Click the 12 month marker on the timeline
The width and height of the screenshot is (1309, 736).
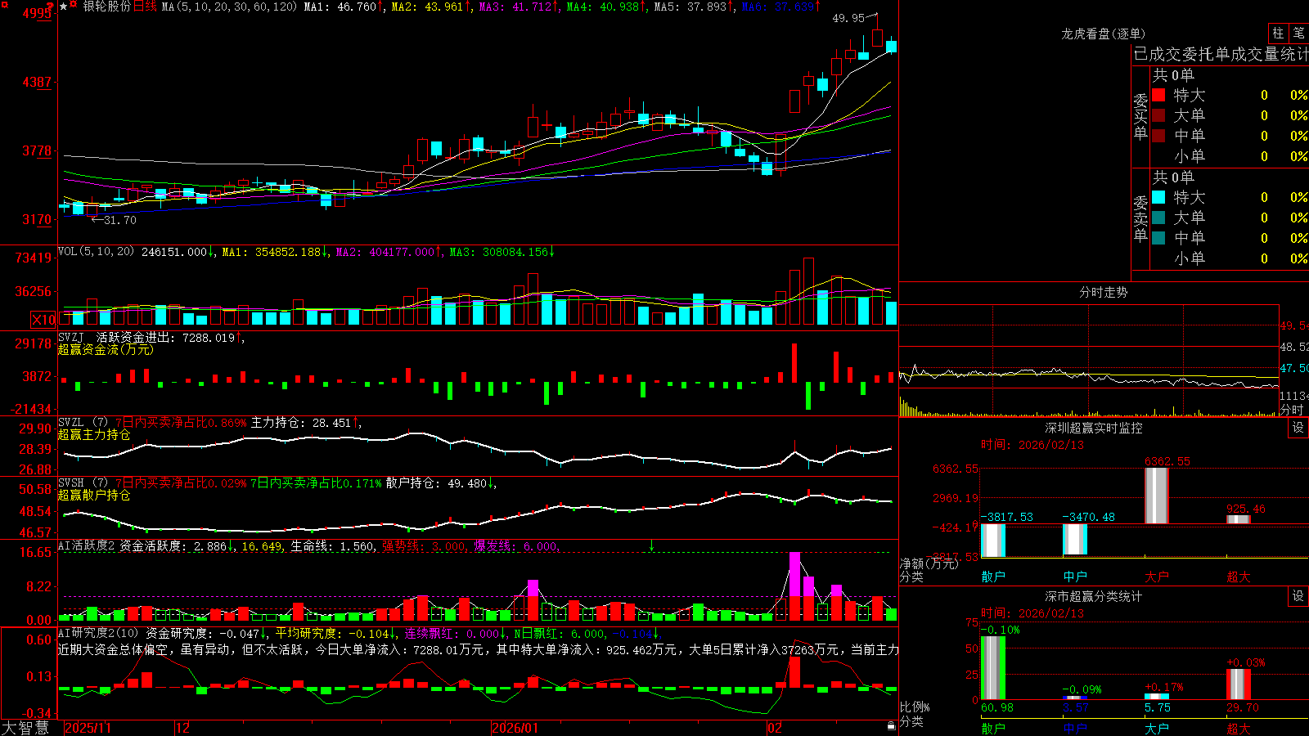pyautogui.click(x=182, y=728)
